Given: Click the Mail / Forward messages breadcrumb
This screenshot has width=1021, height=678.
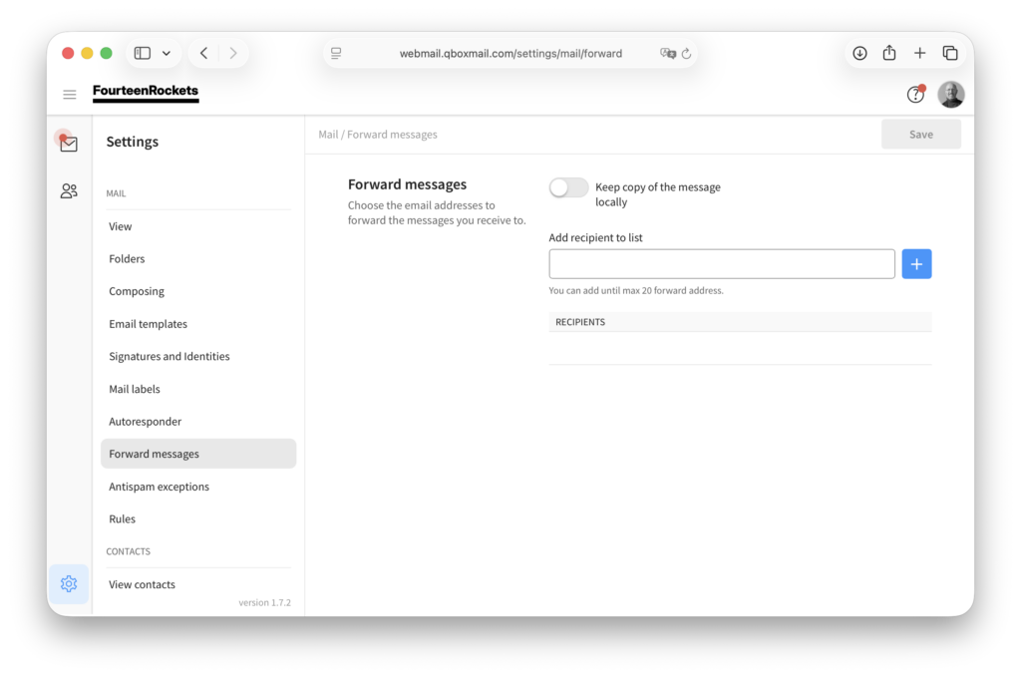Looking at the screenshot, I should click(x=378, y=135).
